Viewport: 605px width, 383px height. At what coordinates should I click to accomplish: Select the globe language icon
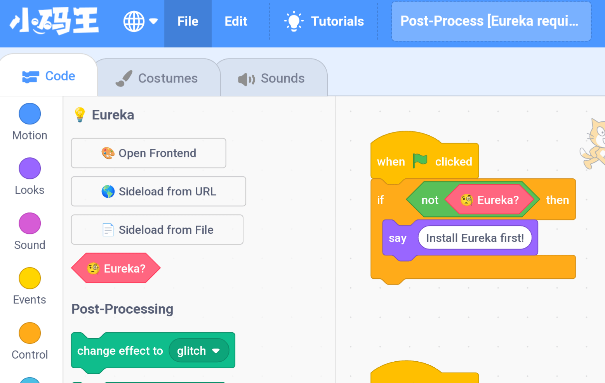coord(134,21)
